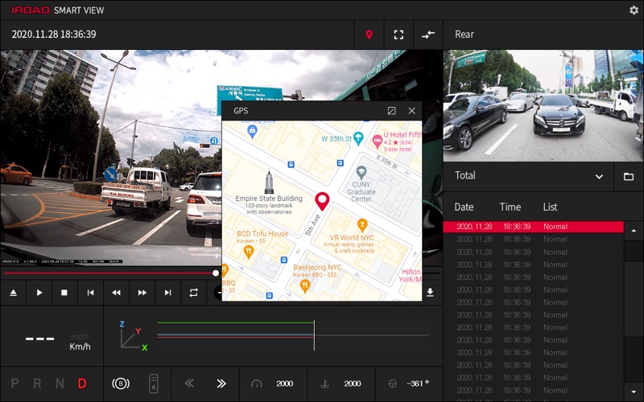Click the W 35th St medical pin
The height and width of the screenshot is (402, 644).
[358, 138]
